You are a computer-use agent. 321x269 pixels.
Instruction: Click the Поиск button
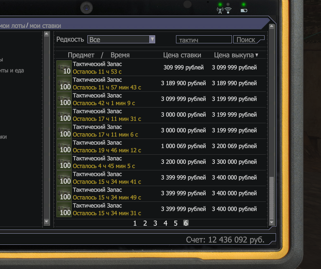(248, 40)
